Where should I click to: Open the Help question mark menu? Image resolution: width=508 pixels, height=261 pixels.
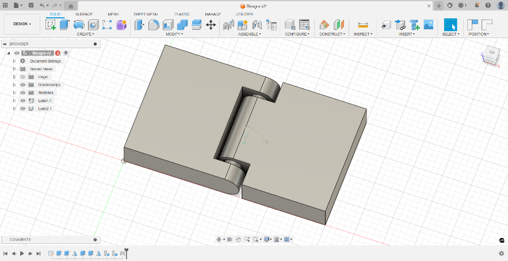tap(488, 6)
